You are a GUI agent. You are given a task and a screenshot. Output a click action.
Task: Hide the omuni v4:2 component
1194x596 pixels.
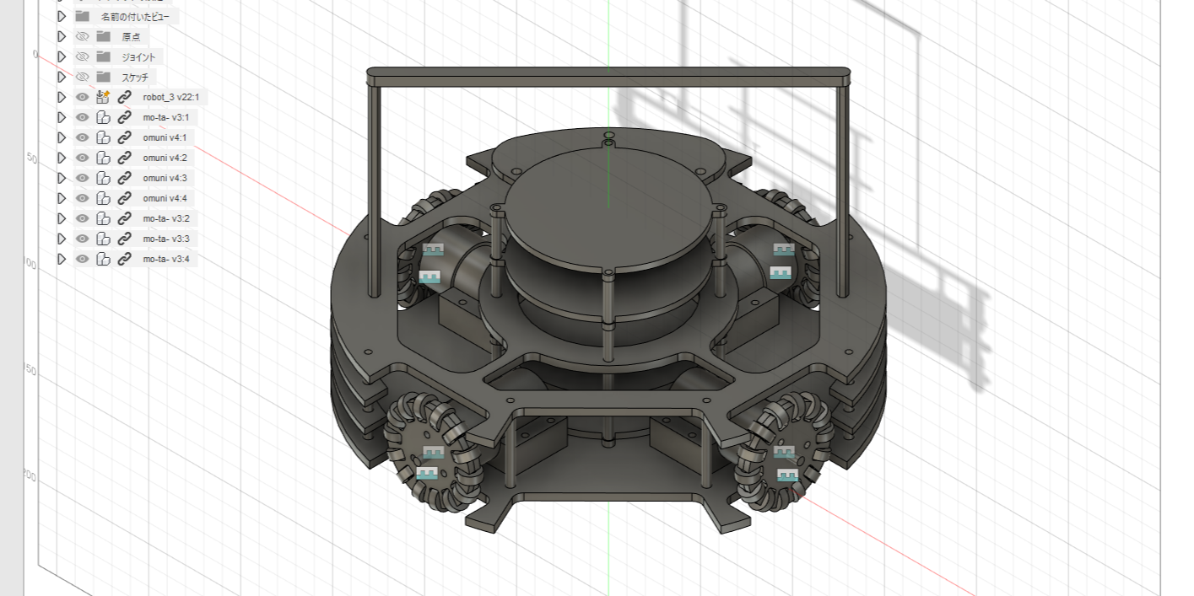[82, 158]
